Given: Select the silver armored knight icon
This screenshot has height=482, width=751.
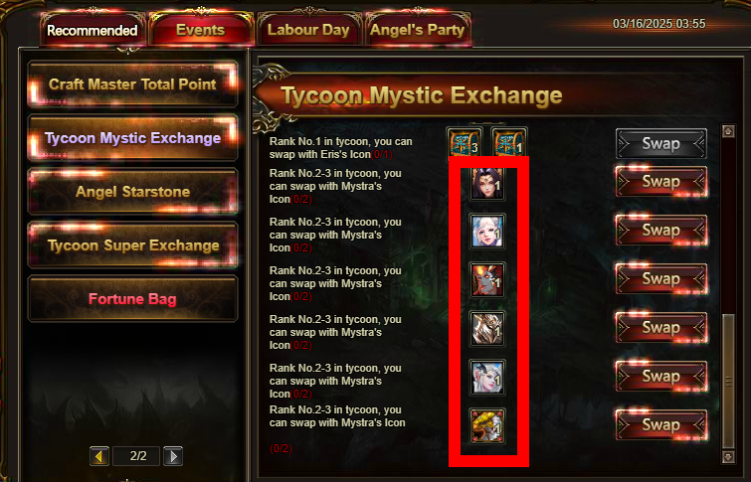Looking at the screenshot, I should click(486, 328).
